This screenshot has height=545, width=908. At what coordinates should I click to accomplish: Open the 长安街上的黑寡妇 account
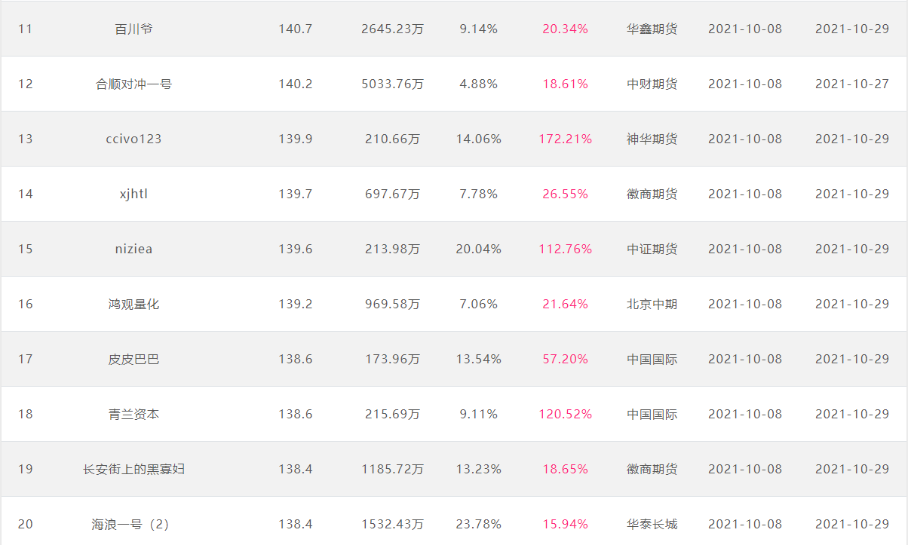pos(133,470)
